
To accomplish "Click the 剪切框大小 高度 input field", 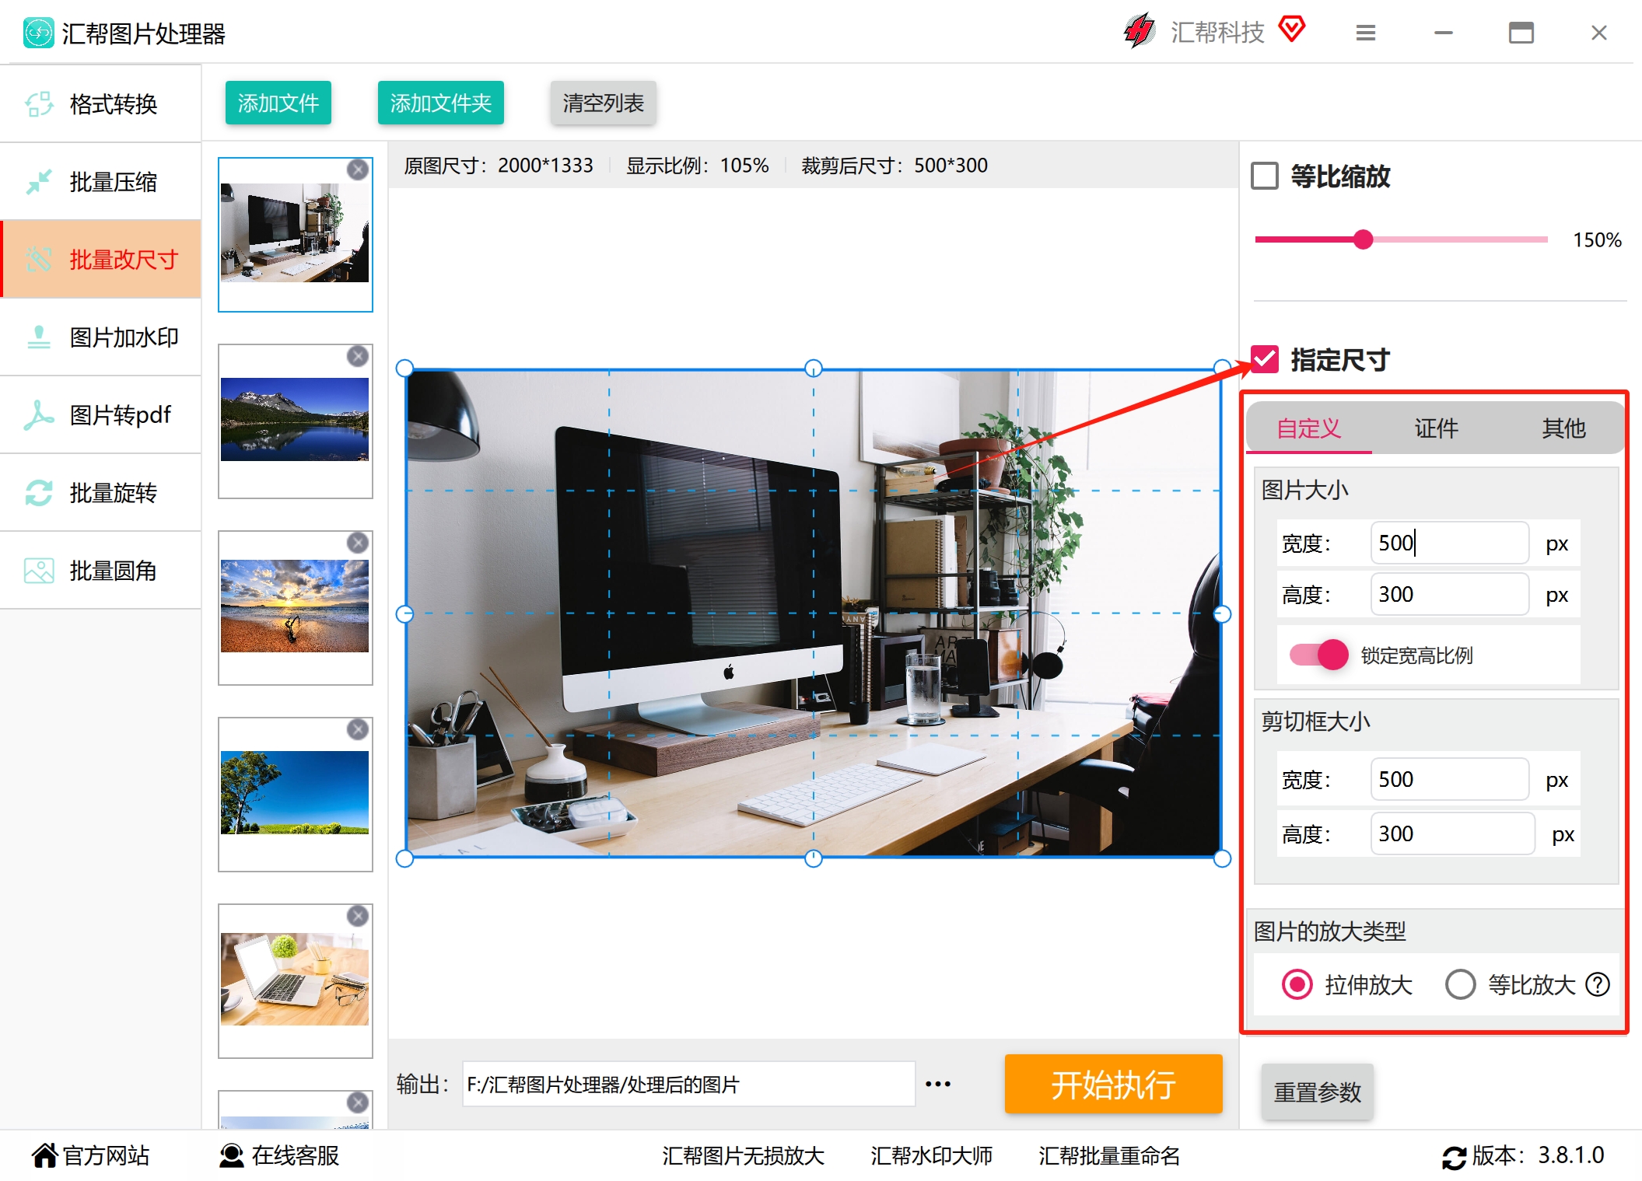I will click(1452, 833).
